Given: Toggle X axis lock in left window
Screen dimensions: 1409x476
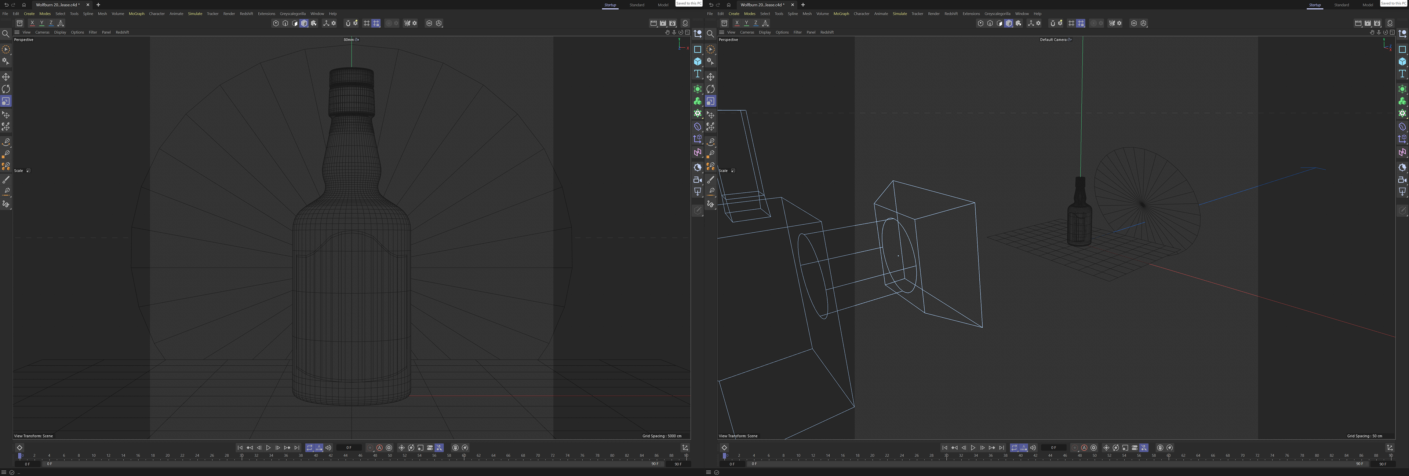Looking at the screenshot, I should 32,23.
